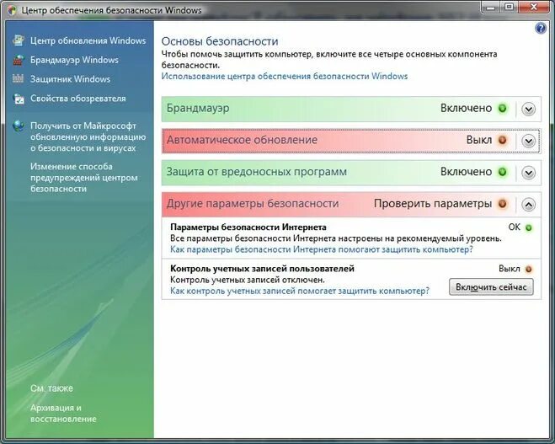
Task: Click the Проверить параметры status text
Action: [433, 204]
